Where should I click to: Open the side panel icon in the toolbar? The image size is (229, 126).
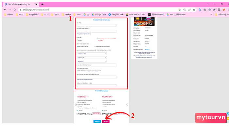coord(219,9)
